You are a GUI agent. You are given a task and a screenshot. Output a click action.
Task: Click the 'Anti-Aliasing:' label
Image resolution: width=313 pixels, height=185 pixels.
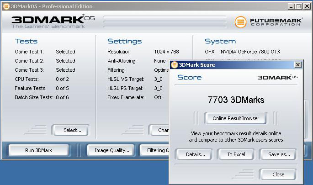(122, 61)
